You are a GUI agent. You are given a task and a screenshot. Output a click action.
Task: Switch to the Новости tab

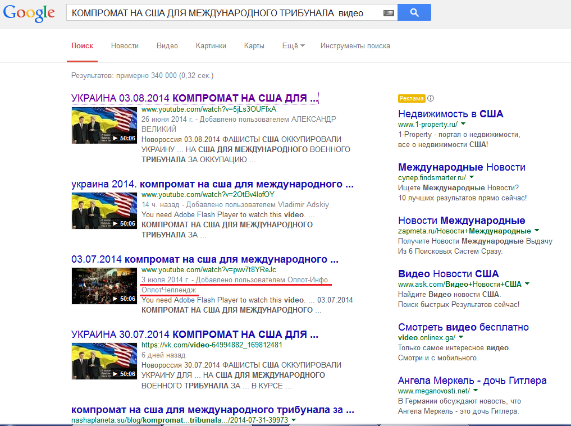click(125, 46)
